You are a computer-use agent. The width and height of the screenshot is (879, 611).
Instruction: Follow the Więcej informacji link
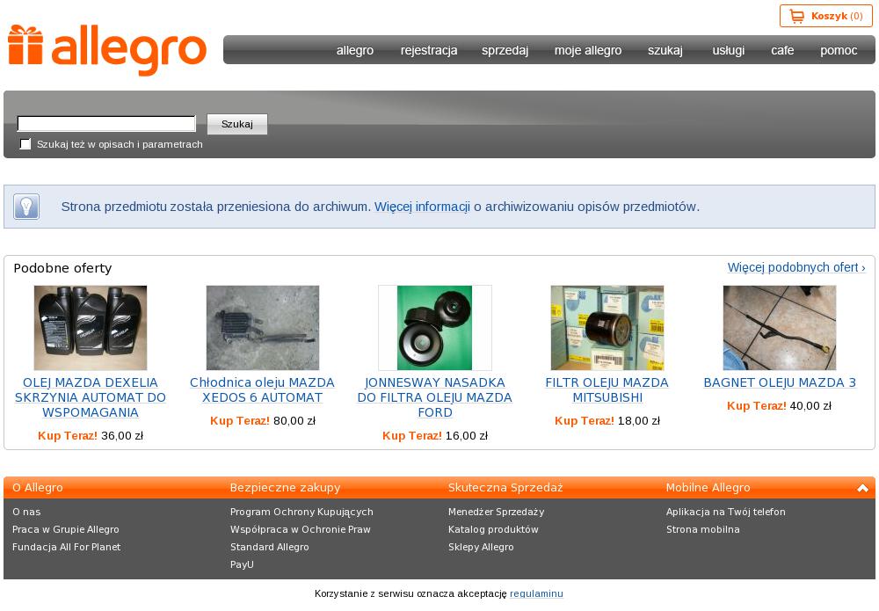(x=422, y=207)
